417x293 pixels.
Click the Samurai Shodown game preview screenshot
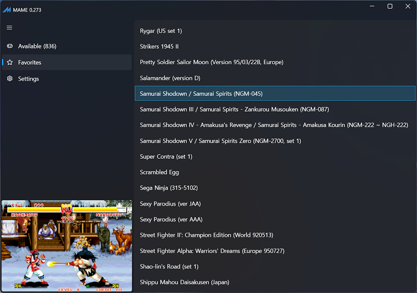67,246
